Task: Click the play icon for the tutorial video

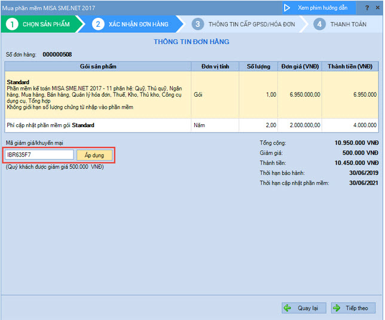Action: (x=287, y=8)
